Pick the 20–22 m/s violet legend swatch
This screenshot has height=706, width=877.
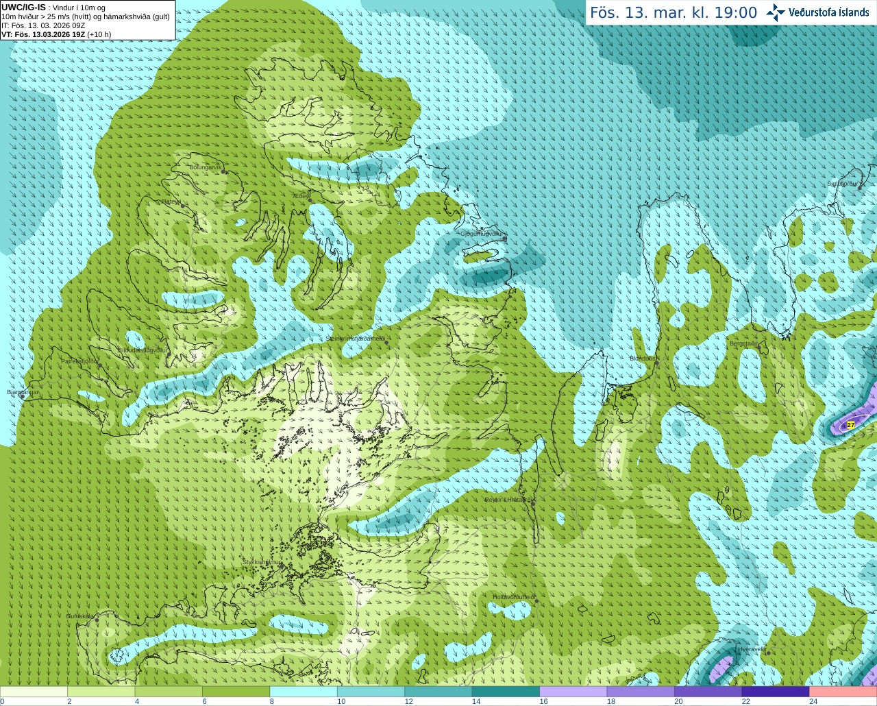tap(708, 692)
